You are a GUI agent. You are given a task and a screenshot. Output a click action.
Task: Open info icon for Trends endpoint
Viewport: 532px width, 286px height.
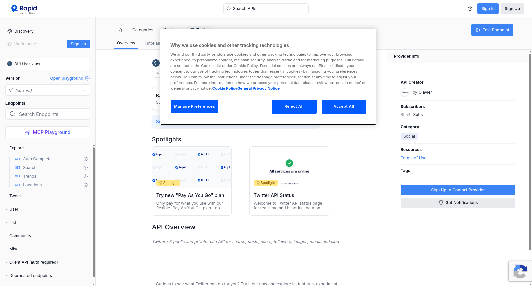(86, 176)
